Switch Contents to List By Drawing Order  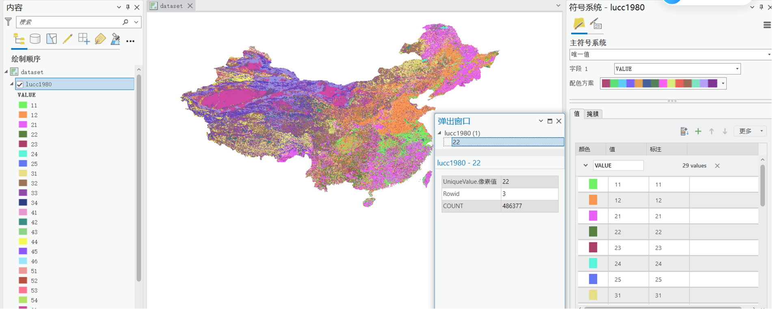coord(19,39)
